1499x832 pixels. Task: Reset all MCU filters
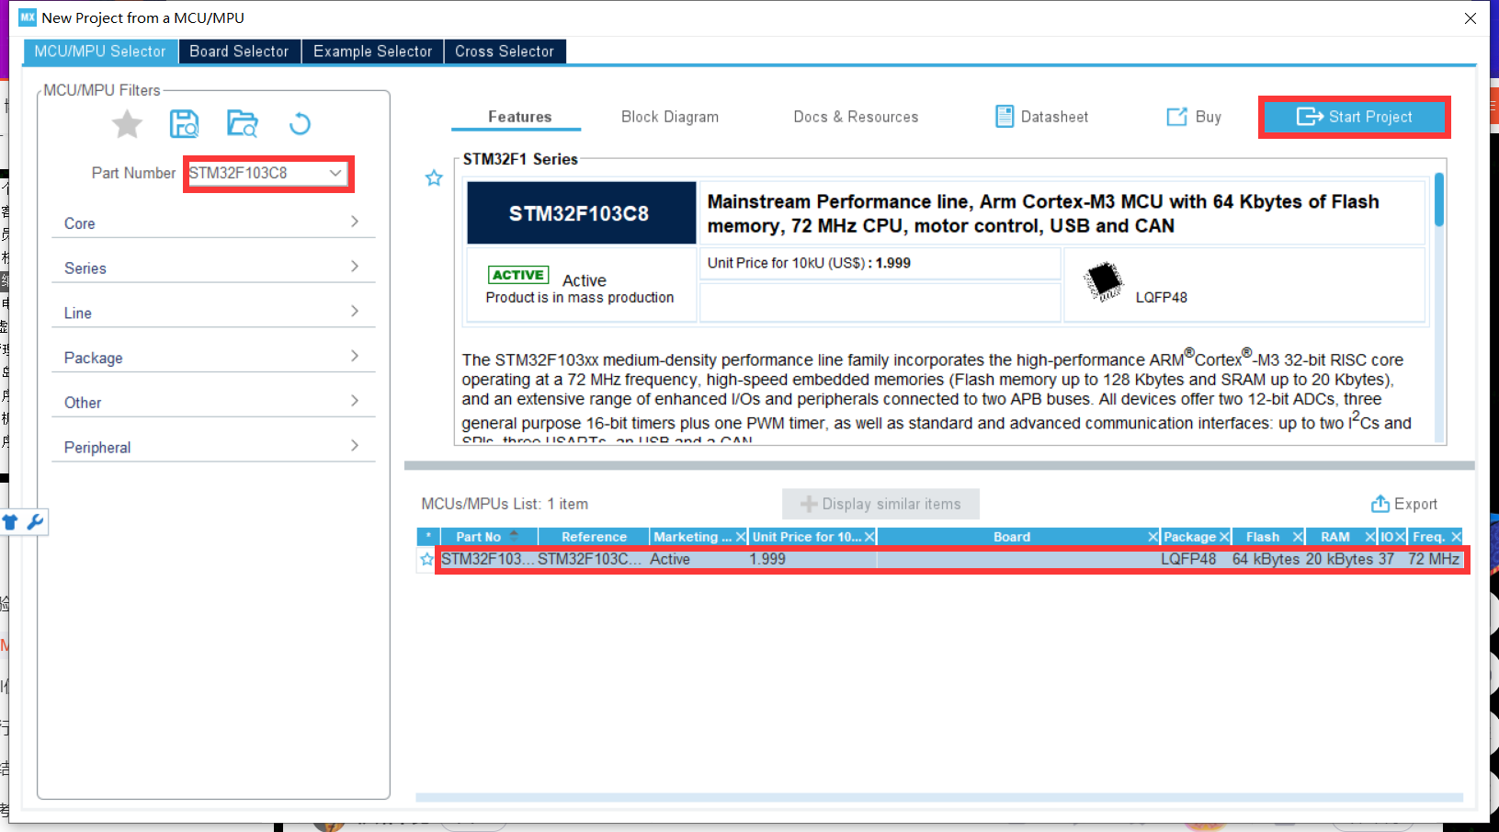pos(300,123)
